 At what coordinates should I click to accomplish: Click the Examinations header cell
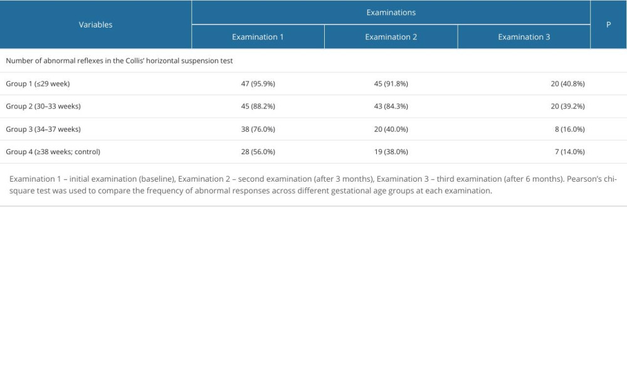pyautogui.click(x=391, y=12)
